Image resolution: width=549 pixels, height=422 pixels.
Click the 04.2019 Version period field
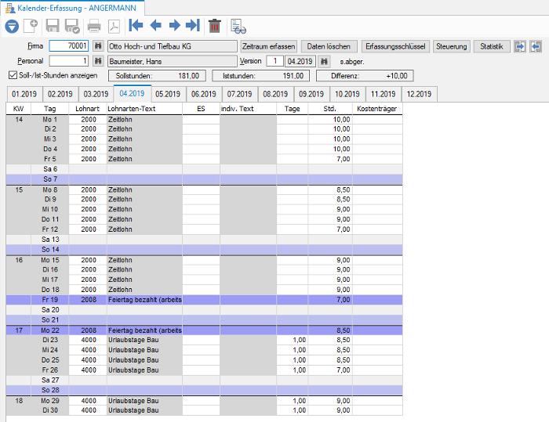[300, 61]
